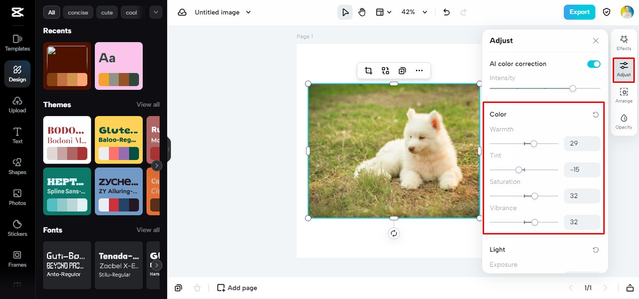This screenshot has width=639, height=299.
Task: Click View all next to Fonts
Action: [x=148, y=230]
